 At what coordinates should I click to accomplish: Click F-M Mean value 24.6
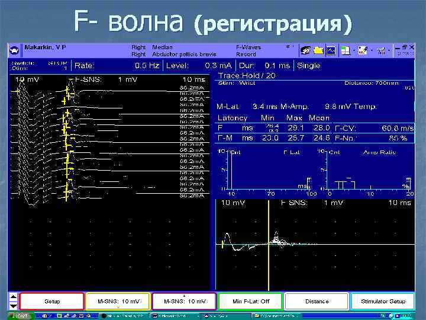[321, 138]
